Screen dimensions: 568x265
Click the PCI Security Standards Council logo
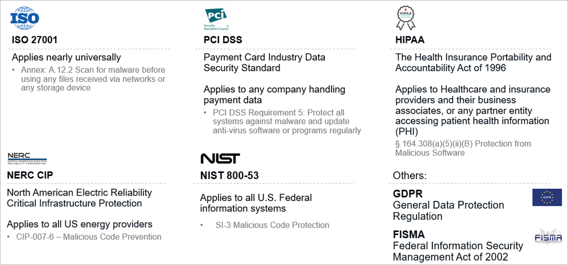216,20
